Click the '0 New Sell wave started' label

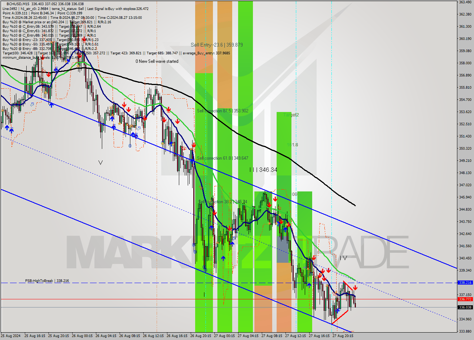click(157, 61)
